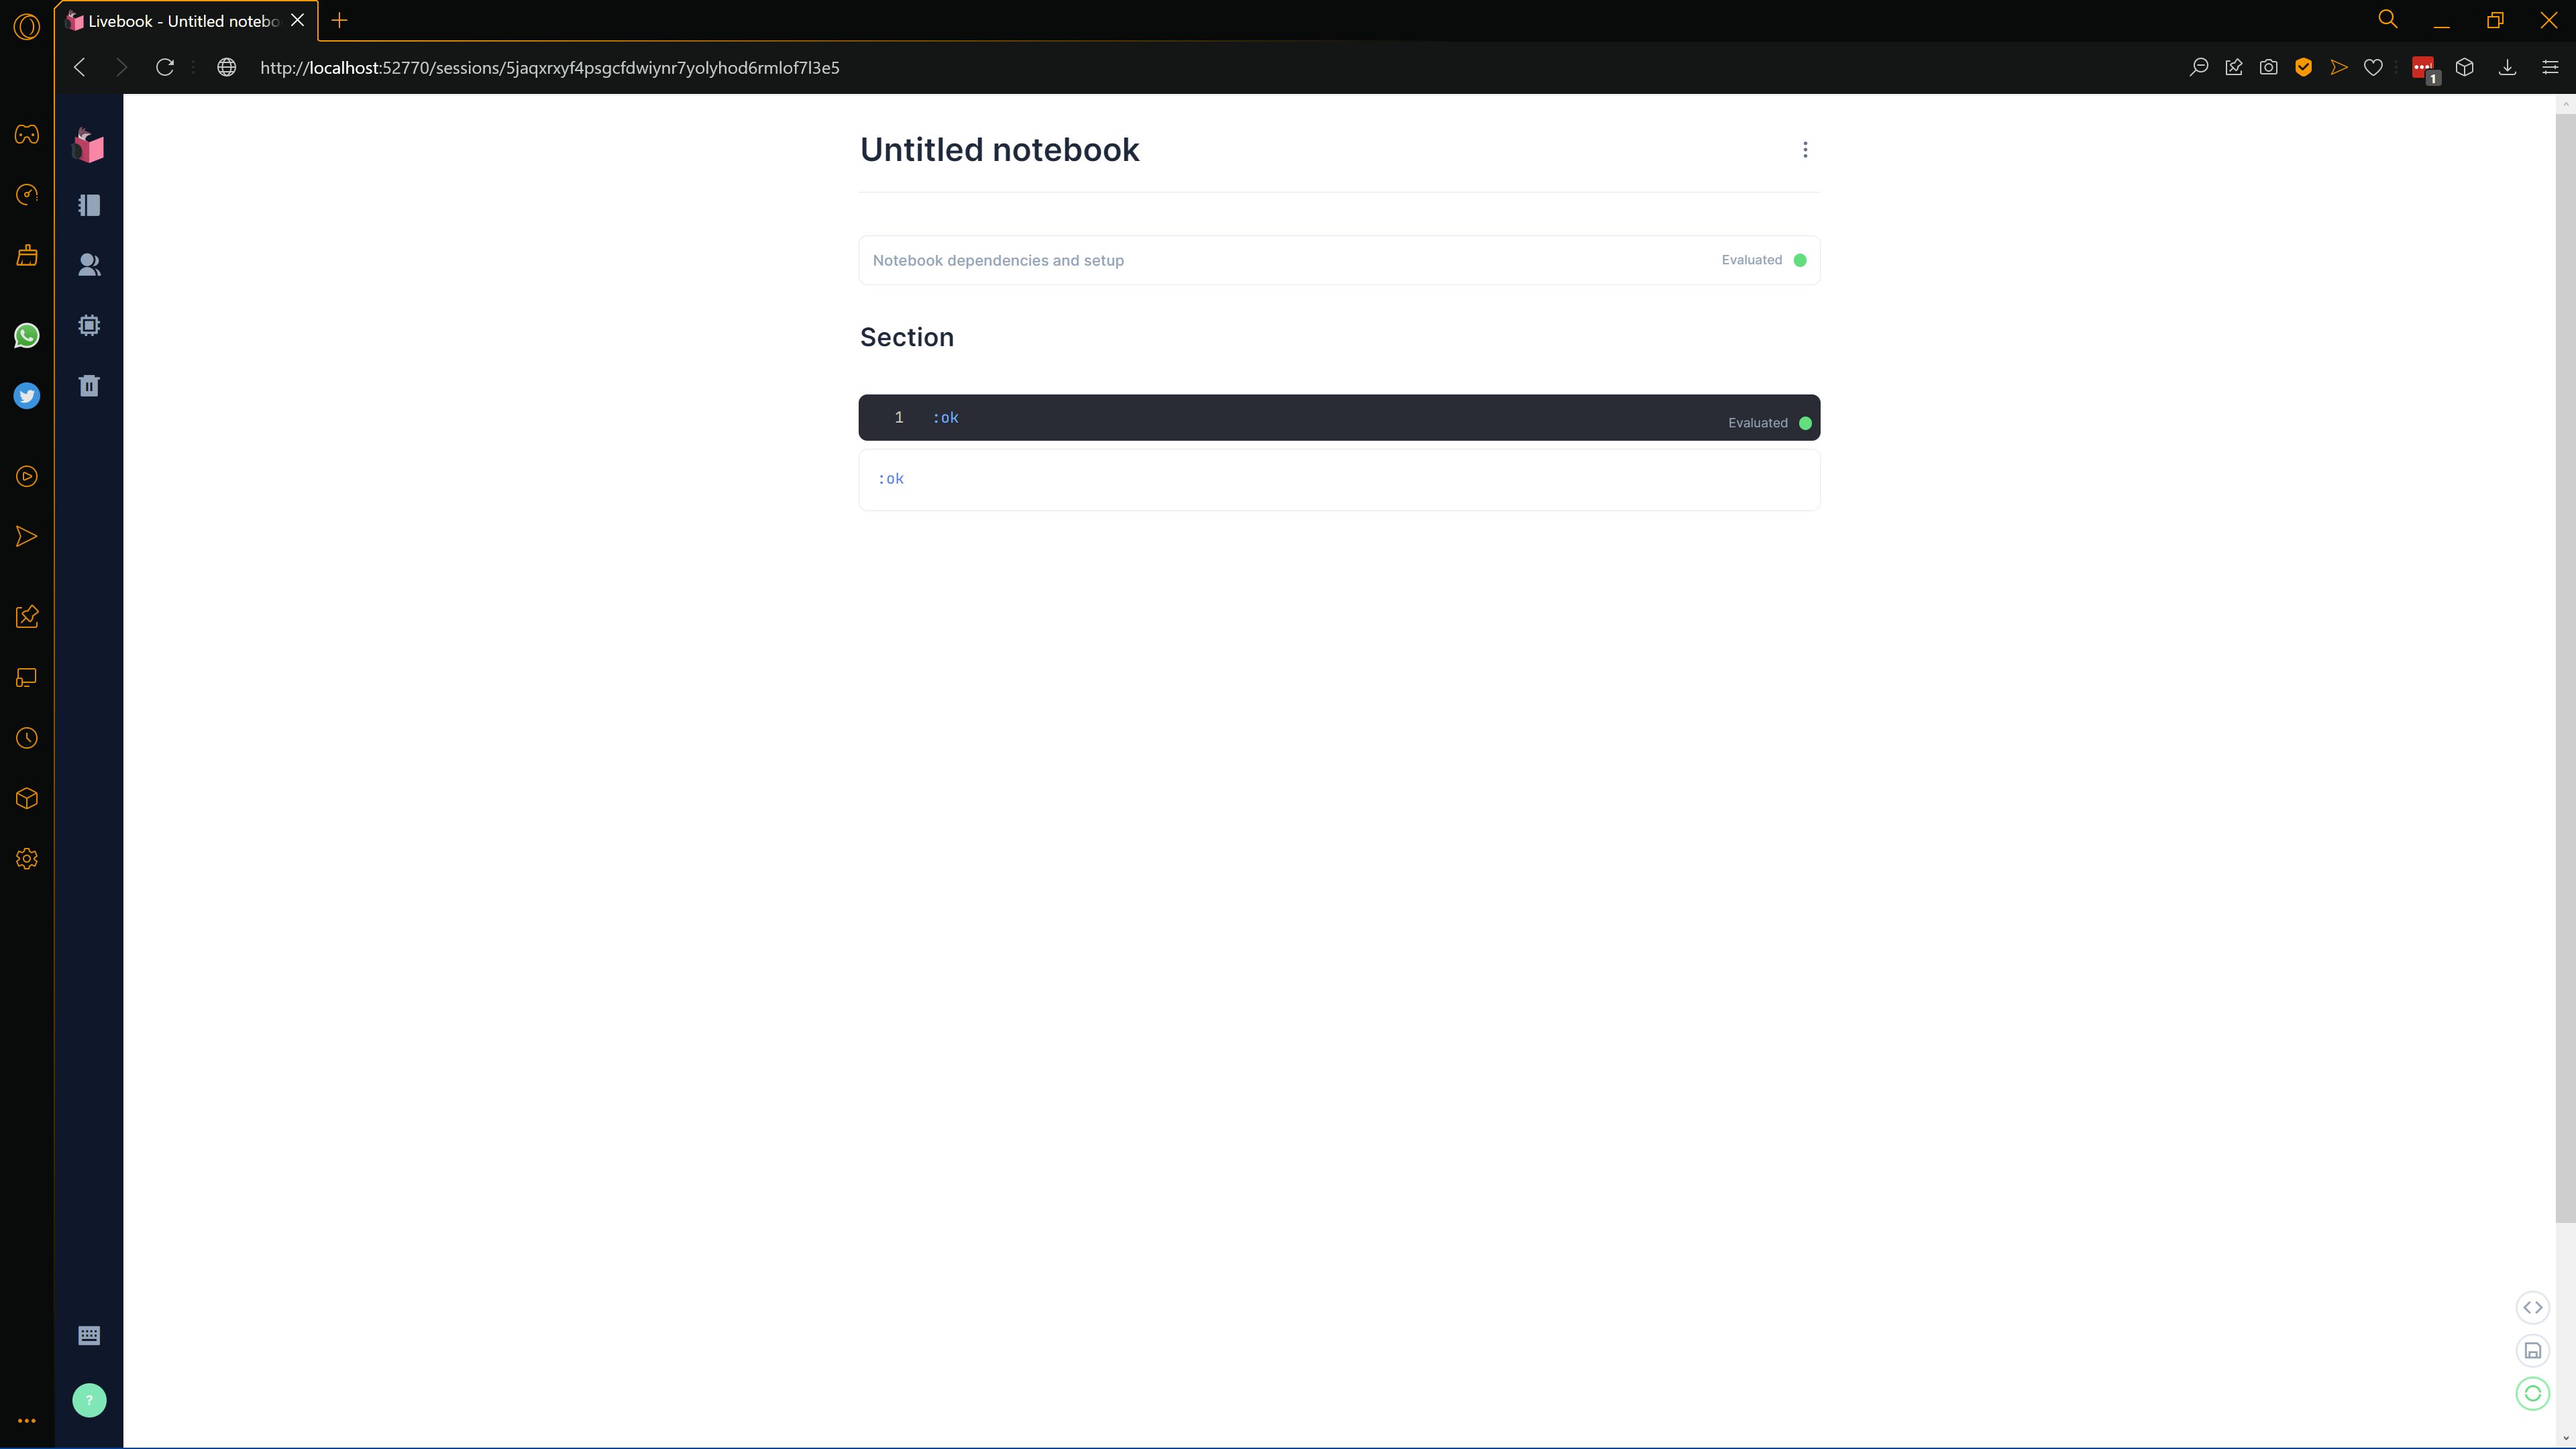This screenshot has width=2576, height=1449.
Task: Show connected users panel
Action: 89,265
